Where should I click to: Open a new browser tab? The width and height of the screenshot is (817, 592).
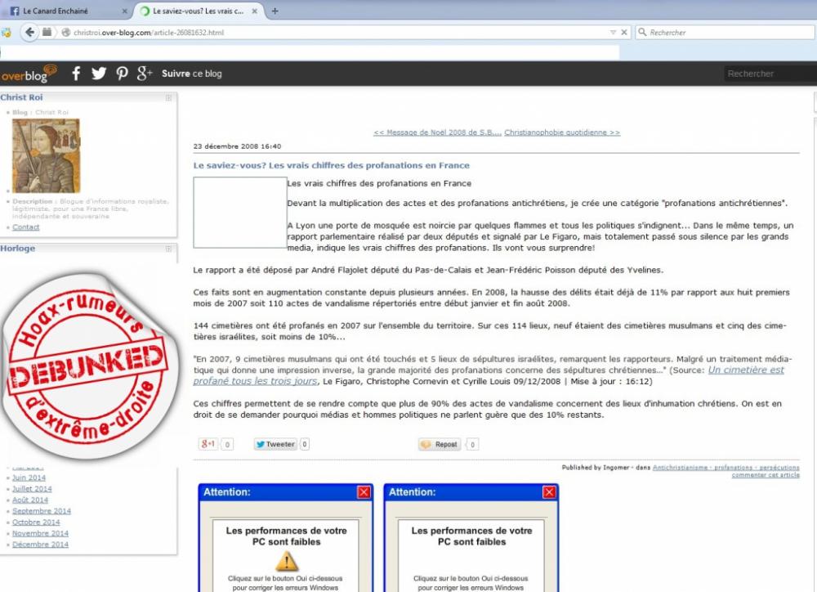click(275, 11)
